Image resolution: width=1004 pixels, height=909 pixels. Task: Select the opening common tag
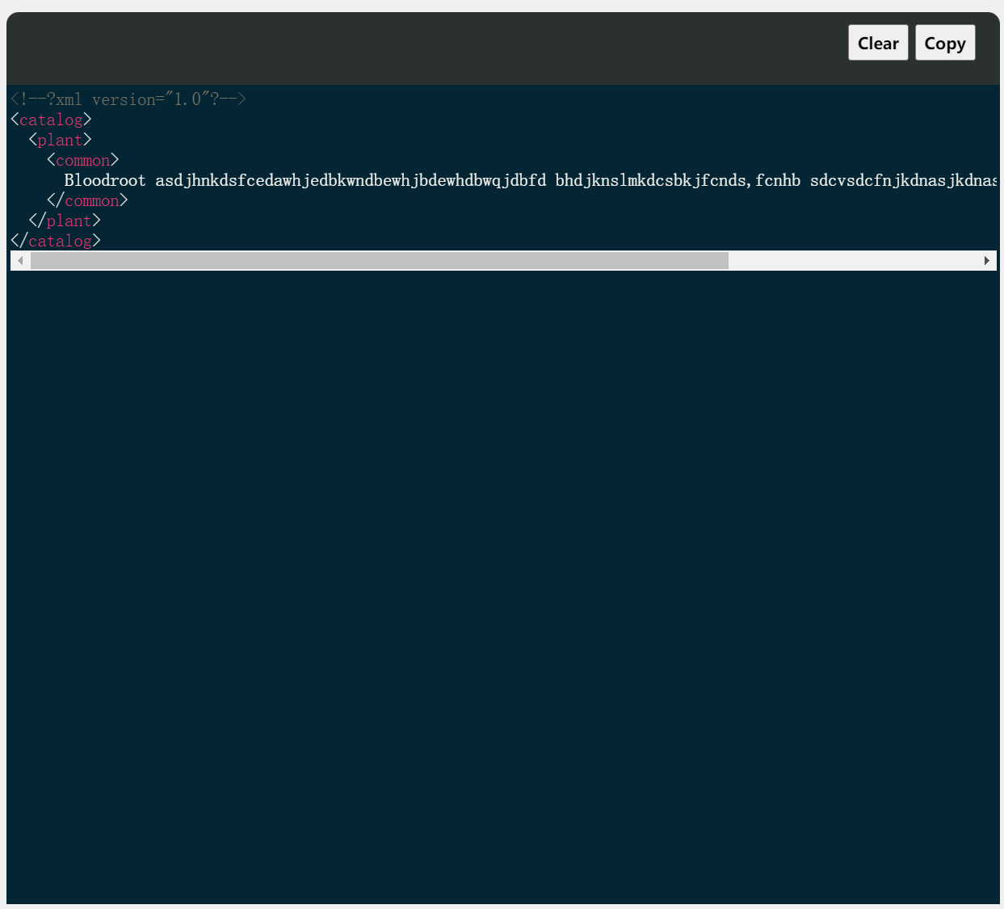click(82, 160)
